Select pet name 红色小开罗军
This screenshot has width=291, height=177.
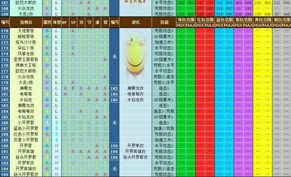point(26,134)
